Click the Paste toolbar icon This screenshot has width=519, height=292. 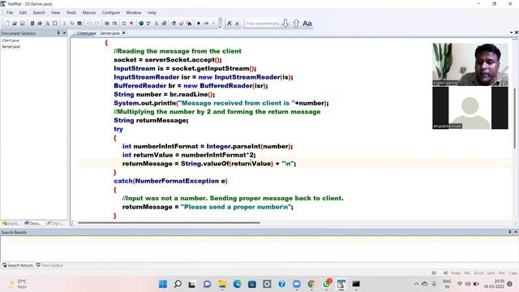pyautogui.click(x=79, y=24)
